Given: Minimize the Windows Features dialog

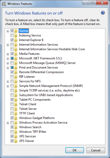Looking at the screenshot, I should (x=86, y=3).
